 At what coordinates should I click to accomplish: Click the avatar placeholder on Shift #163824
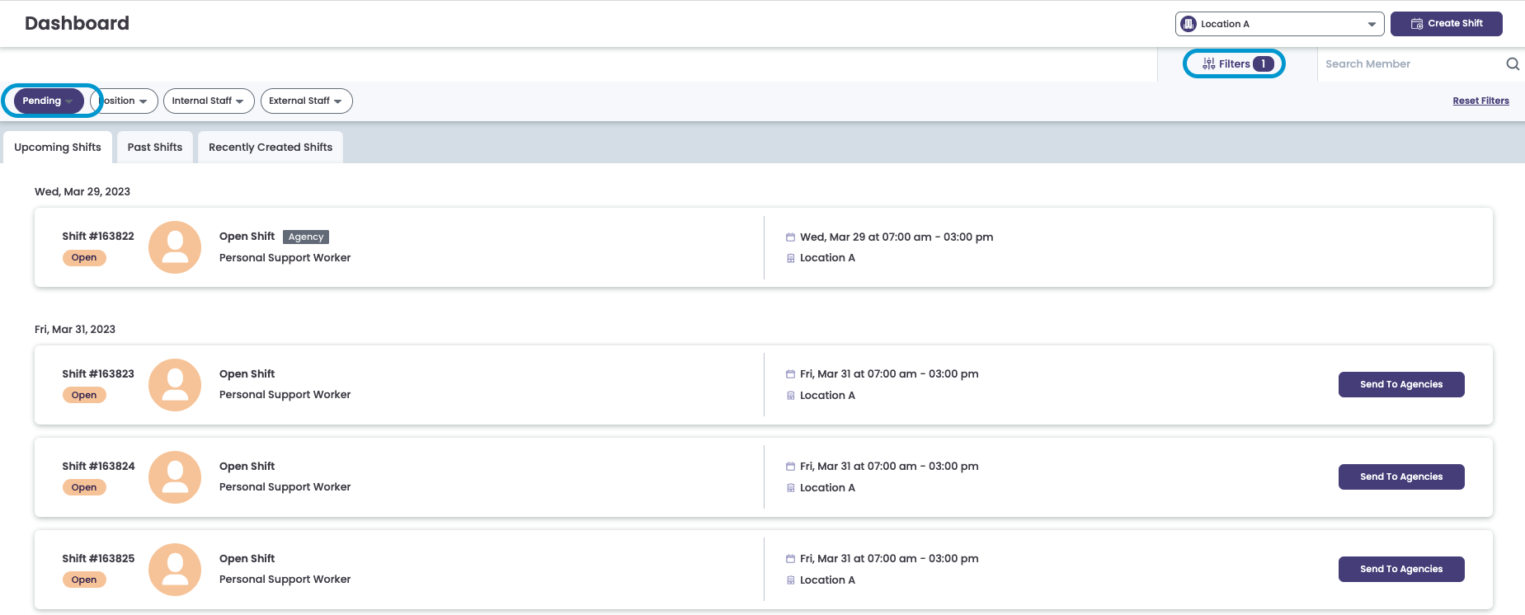pos(175,477)
